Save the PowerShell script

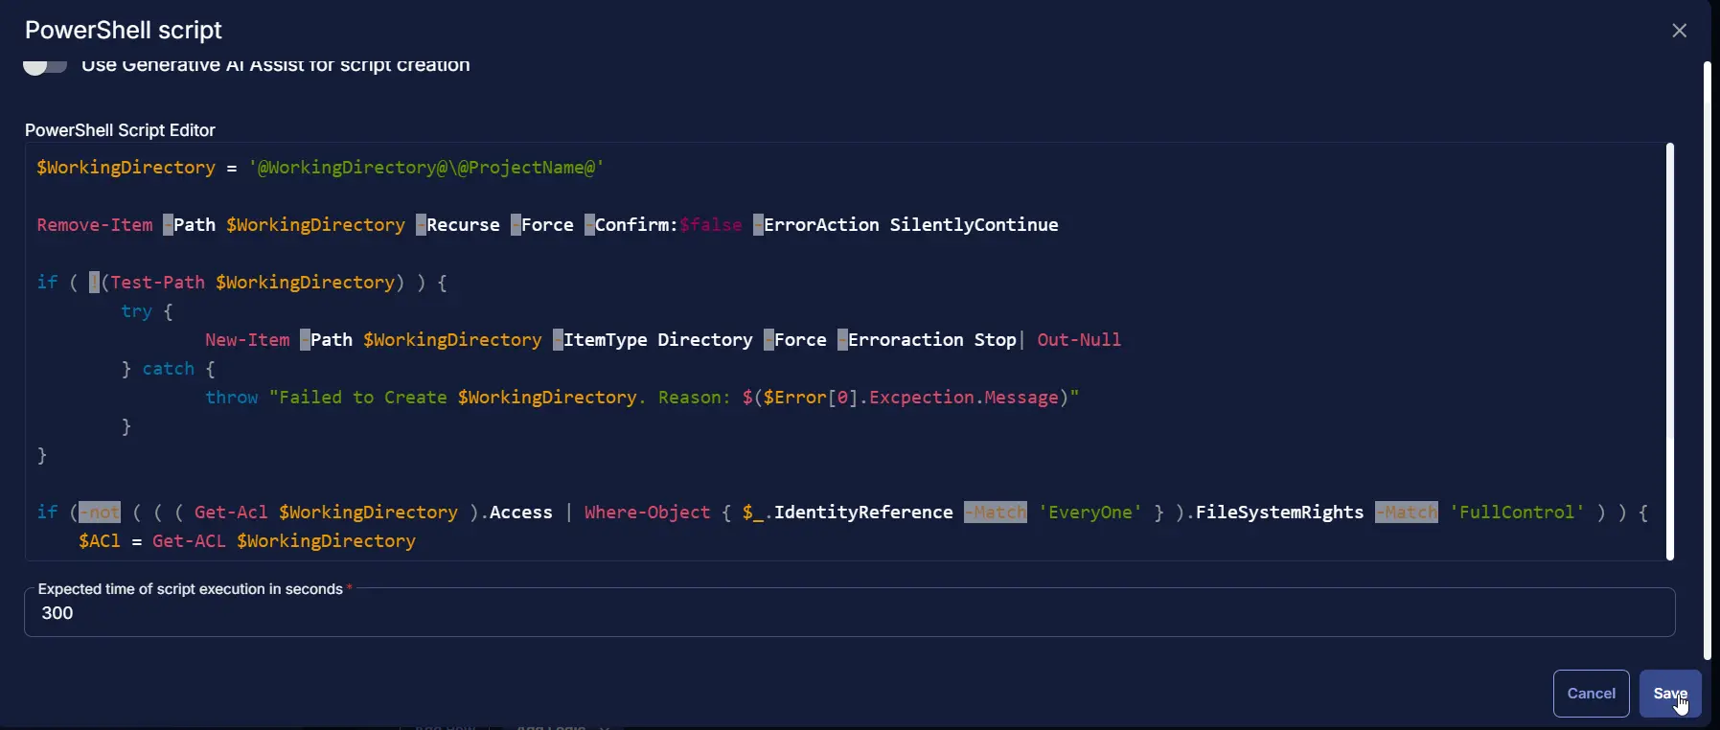[1670, 694]
